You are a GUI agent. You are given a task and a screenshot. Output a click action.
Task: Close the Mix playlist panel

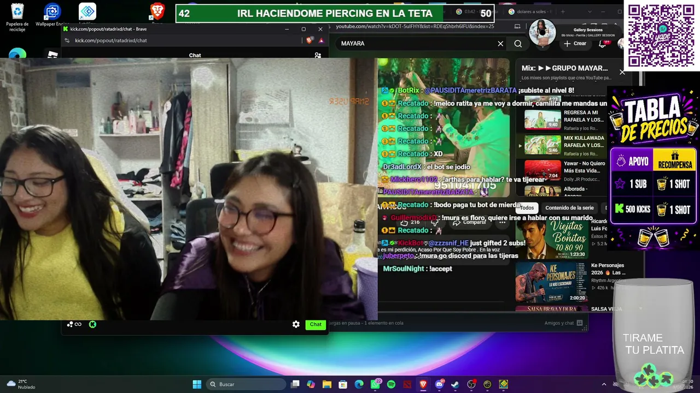(x=622, y=72)
